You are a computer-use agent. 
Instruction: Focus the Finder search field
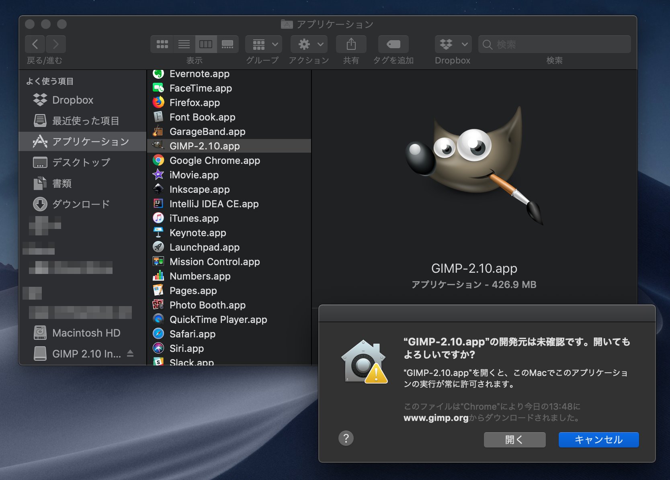pyautogui.click(x=554, y=44)
